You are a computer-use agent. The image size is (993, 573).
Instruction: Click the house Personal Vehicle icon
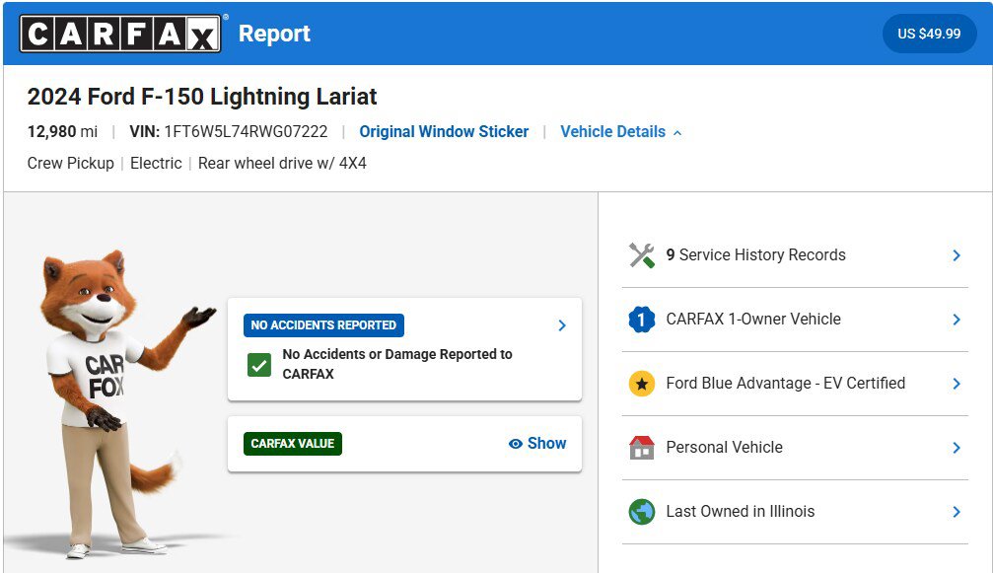[x=642, y=447]
